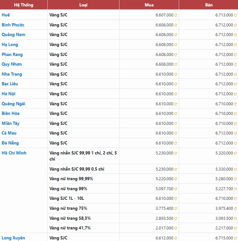Click the Mua column header

point(149,5)
